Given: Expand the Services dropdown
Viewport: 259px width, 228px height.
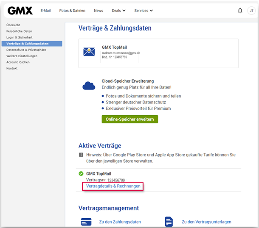Looking at the screenshot, I should pos(144,11).
